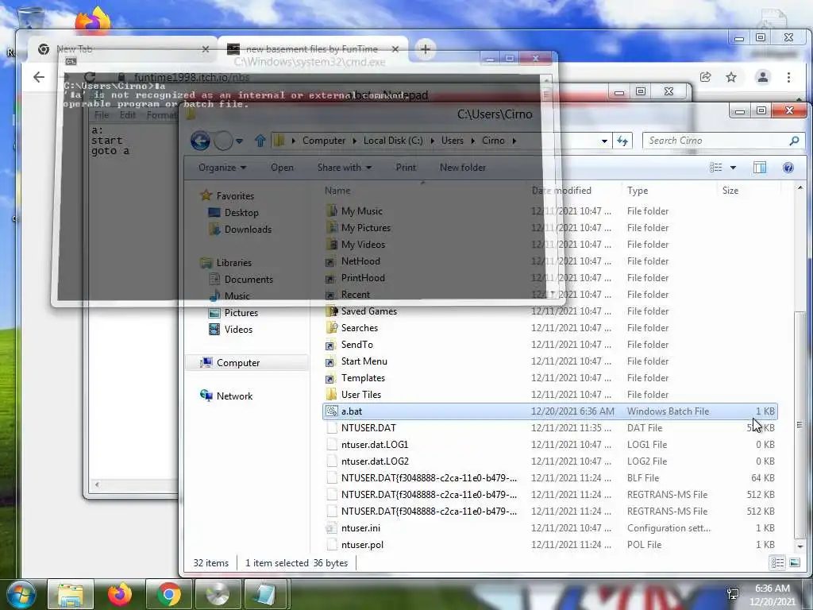Viewport: 813px width, 610px height.
Task: Sort by the Size column header
Action: pos(730,191)
